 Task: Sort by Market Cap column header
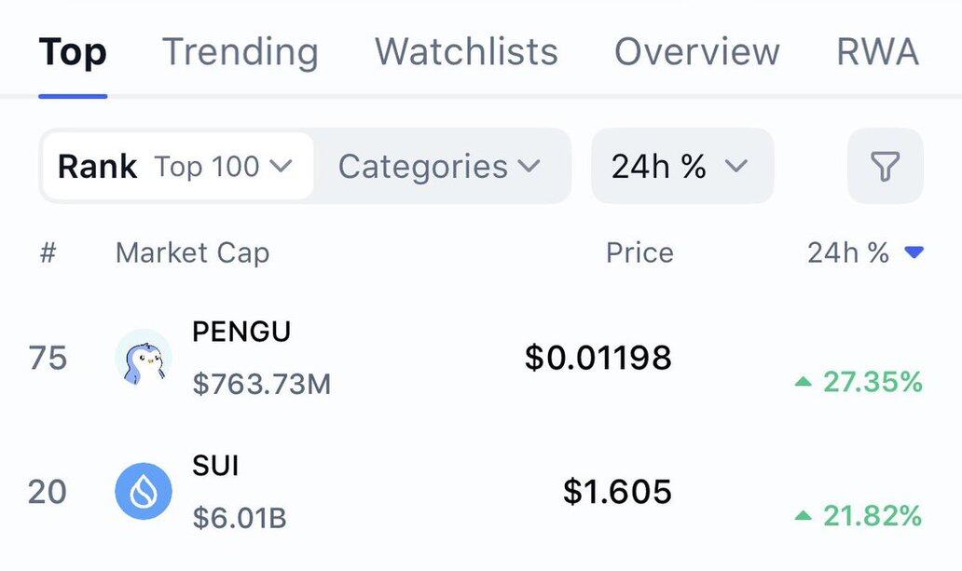192,252
